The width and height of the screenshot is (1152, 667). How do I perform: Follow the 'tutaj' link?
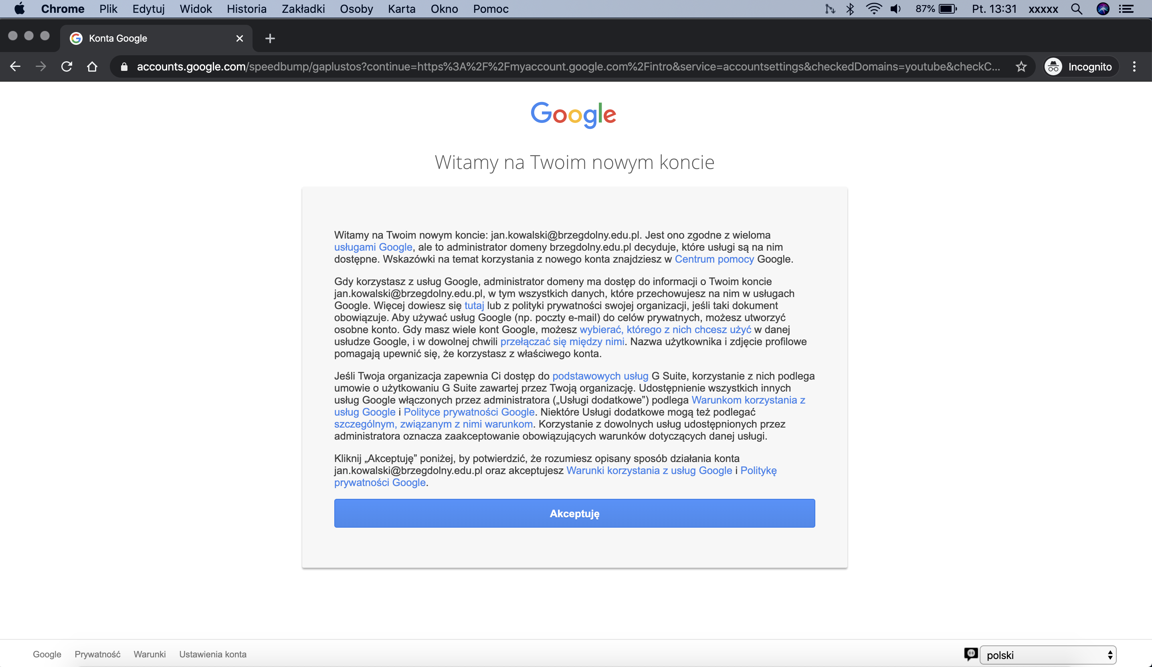pos(474,305)
